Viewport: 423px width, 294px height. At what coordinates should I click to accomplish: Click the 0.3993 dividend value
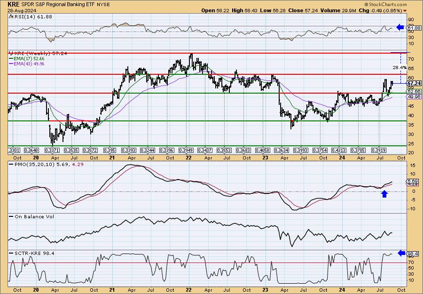point(301,150)
